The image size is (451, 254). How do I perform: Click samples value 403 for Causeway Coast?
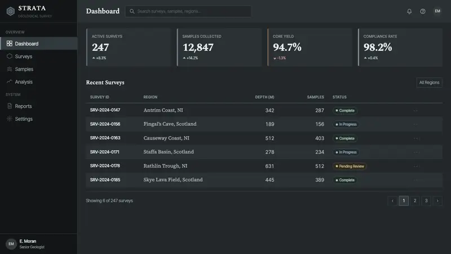[x=320, y=138]
